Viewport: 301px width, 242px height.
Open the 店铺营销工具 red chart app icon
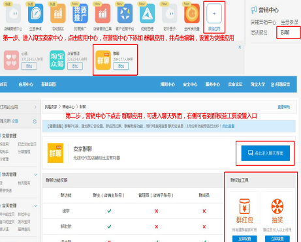(103, 14)
